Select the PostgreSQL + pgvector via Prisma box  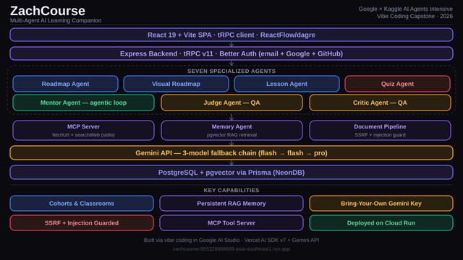point(231,173)
